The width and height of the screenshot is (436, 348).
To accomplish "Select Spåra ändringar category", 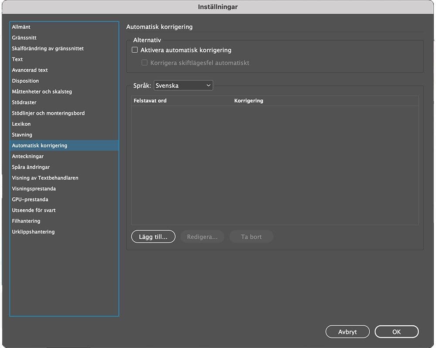I will coord(64,167).
